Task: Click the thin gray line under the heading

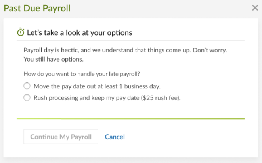Action: (131, 40)
